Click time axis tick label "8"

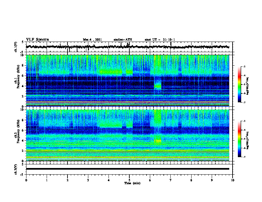coord(191,180)
